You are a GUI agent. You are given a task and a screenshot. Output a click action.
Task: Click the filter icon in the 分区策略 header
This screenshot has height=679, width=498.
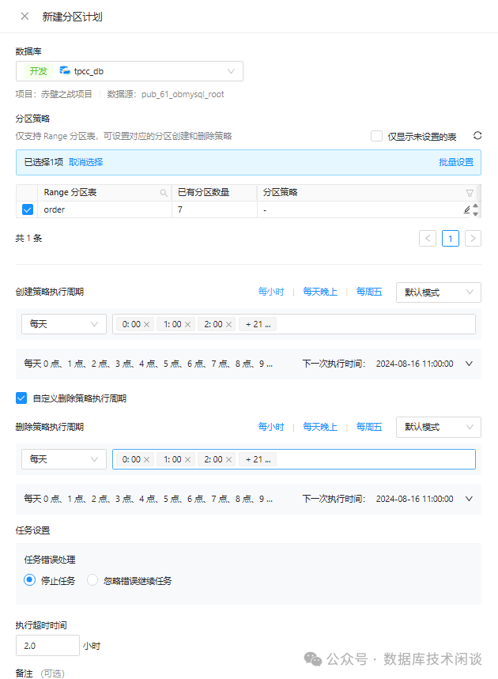pyautogui.click(x=470, y=193)
